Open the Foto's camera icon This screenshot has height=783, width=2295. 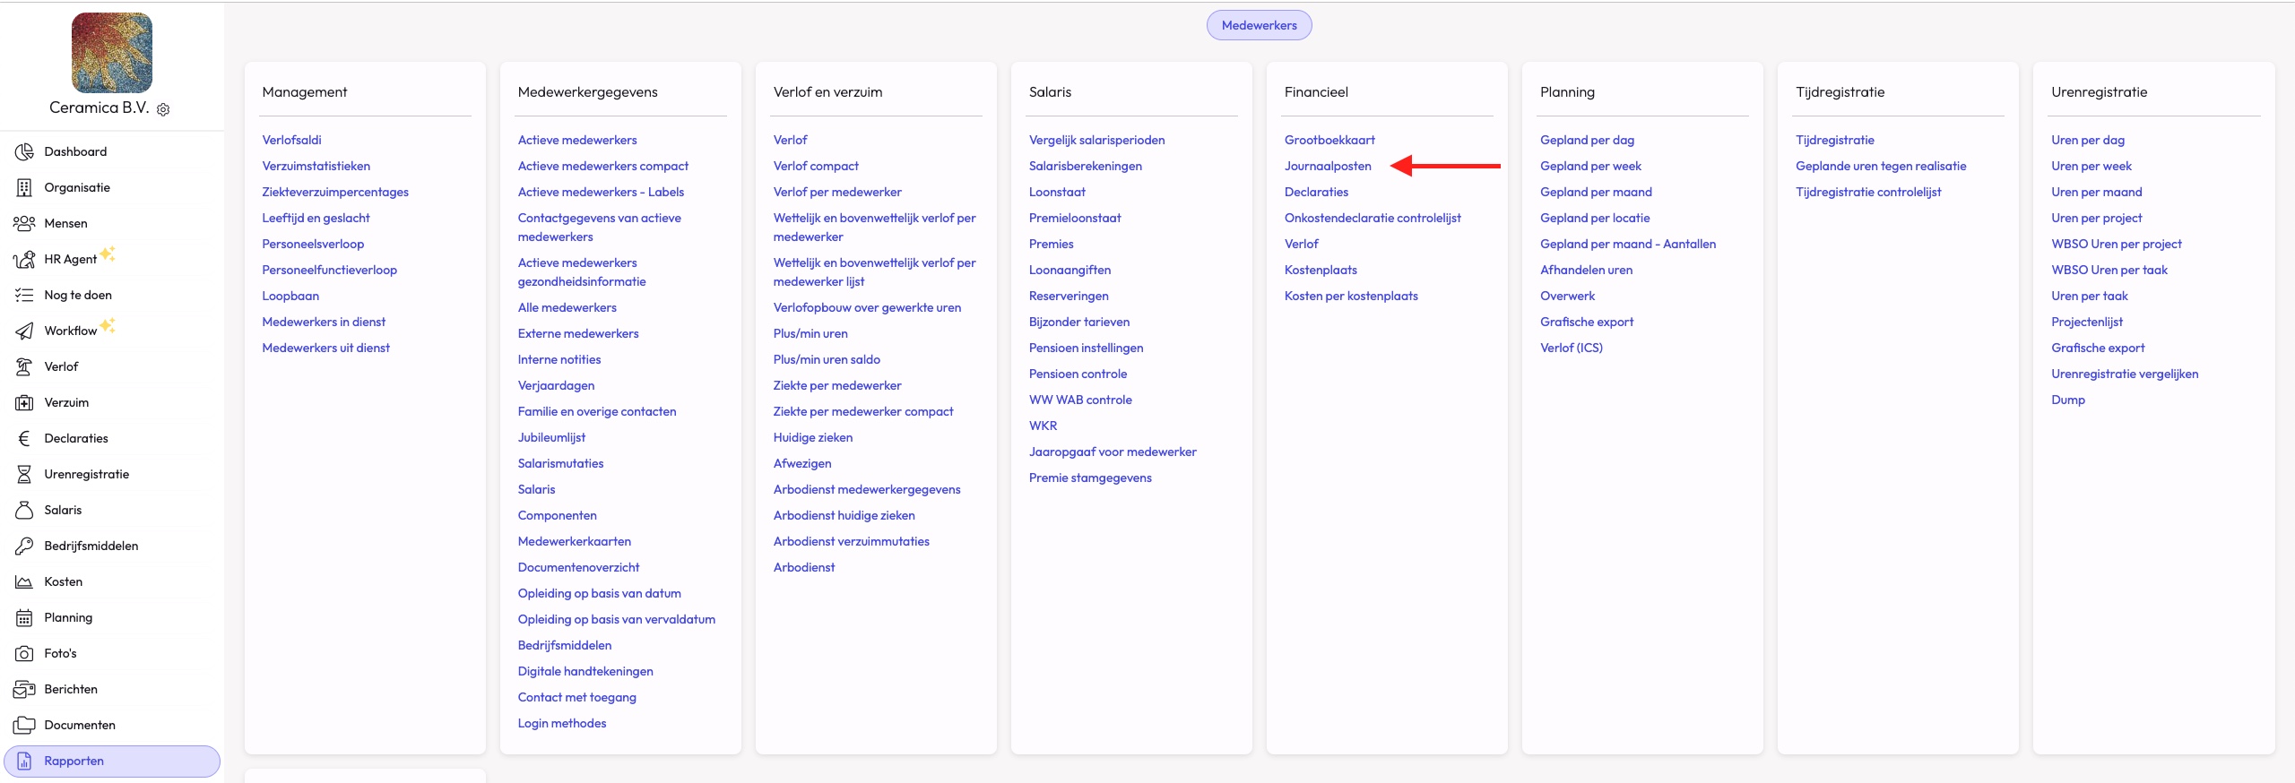[x=24, y=653]
